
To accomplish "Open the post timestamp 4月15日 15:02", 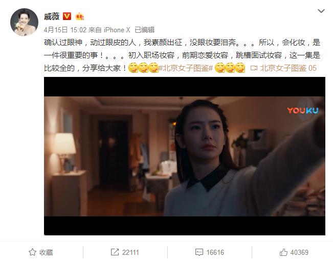I will tap(65, 30).
